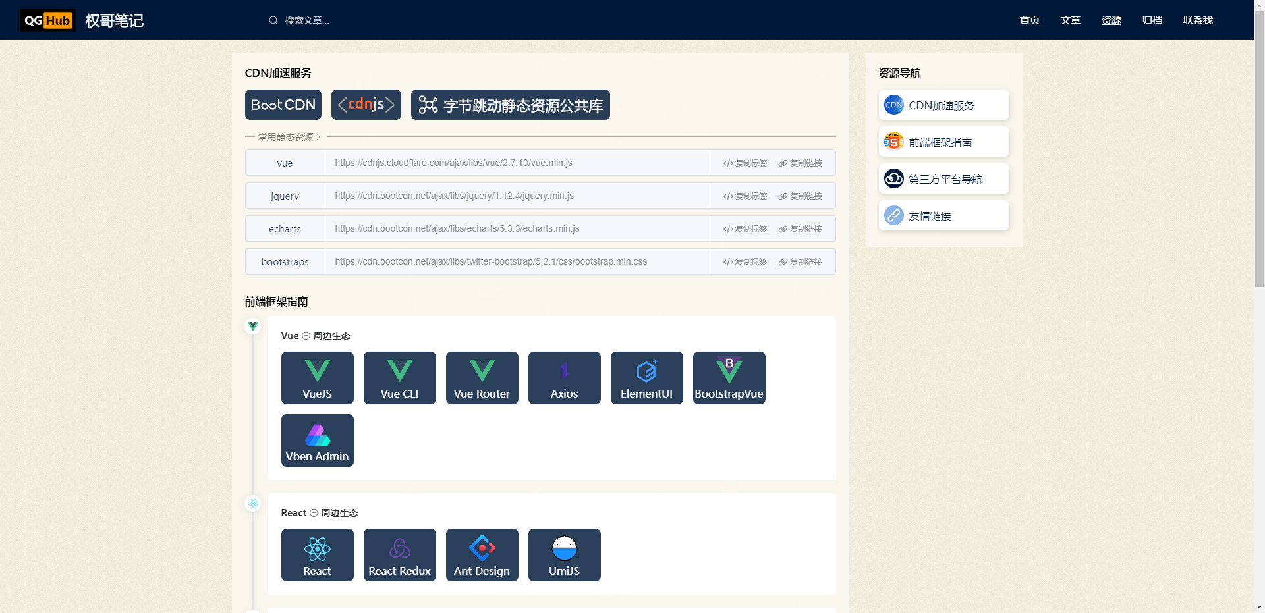The image size is (1265, 613).
Task: Click the React timeline marker icon
Action: point(253,504)
